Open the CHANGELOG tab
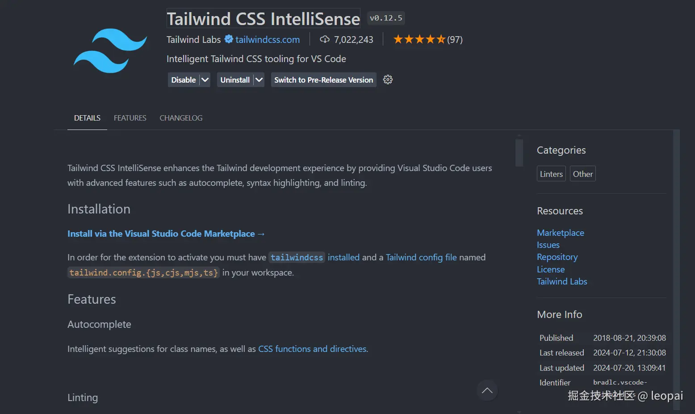695x414 pixels. (x=181, y=118)
